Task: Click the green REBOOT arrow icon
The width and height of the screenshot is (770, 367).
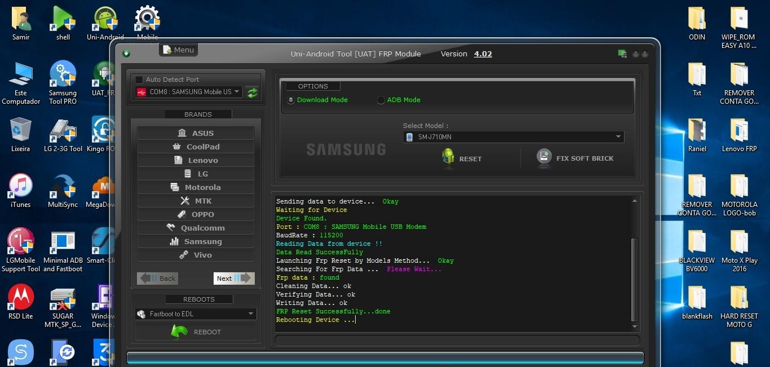Action: coord(179,331)
